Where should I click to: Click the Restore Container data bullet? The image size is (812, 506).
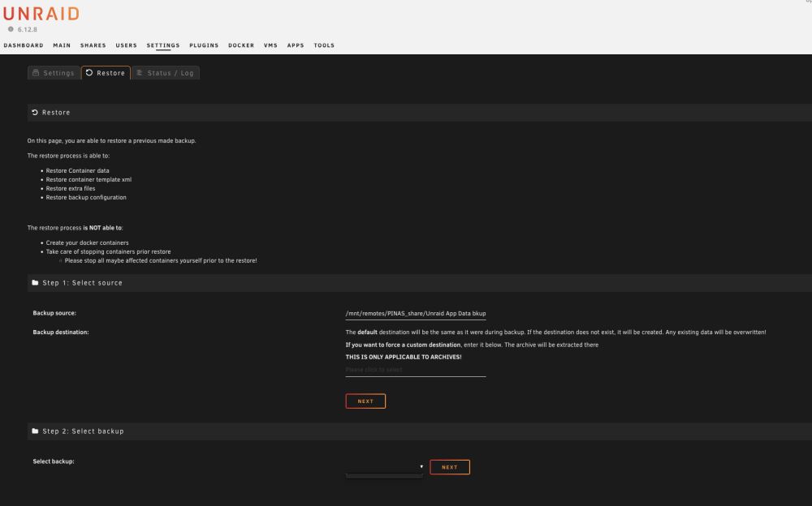[x=78, y=171]
